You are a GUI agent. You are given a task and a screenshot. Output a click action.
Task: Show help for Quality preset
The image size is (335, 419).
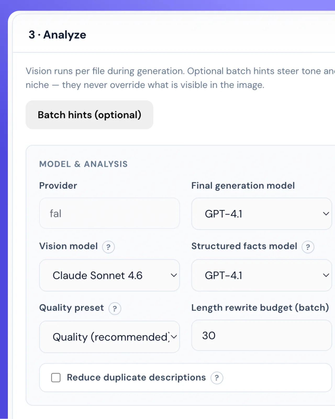(115, 308)
